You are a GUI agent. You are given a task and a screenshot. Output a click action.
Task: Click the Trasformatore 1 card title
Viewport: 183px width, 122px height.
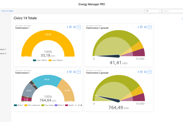tap(22, 28)
